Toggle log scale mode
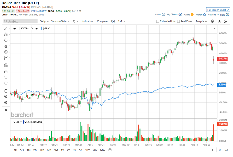 (x=226, y=150)
